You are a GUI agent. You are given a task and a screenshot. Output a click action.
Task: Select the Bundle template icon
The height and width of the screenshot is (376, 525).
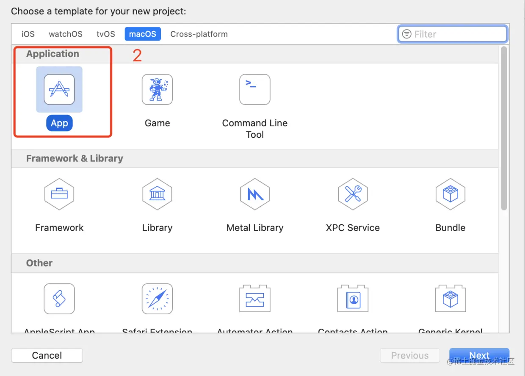pos(450,194)
